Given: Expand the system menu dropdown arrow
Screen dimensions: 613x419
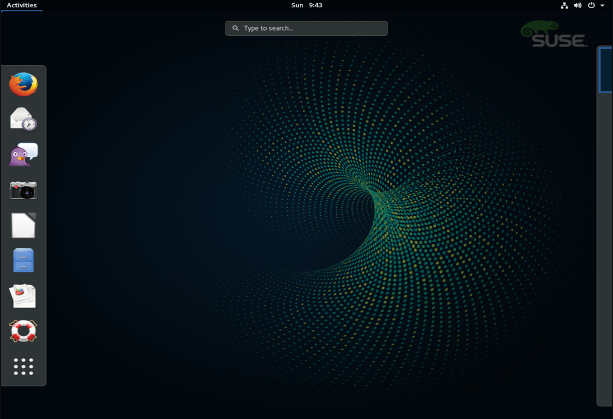Looking at the screenshot, I should (x=603, y=5).
